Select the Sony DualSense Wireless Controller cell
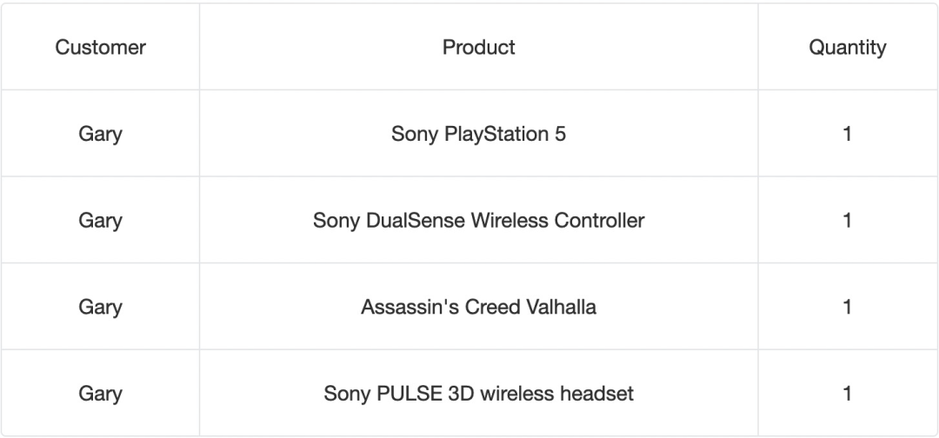 478,221
